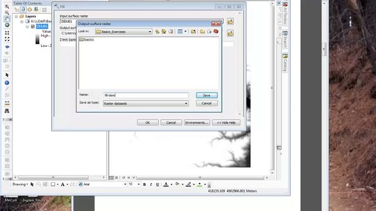Click the Table Of Contents horizontal scrollbar
The width and height of the screenshot is (376, 211).
tap(59, 178)
